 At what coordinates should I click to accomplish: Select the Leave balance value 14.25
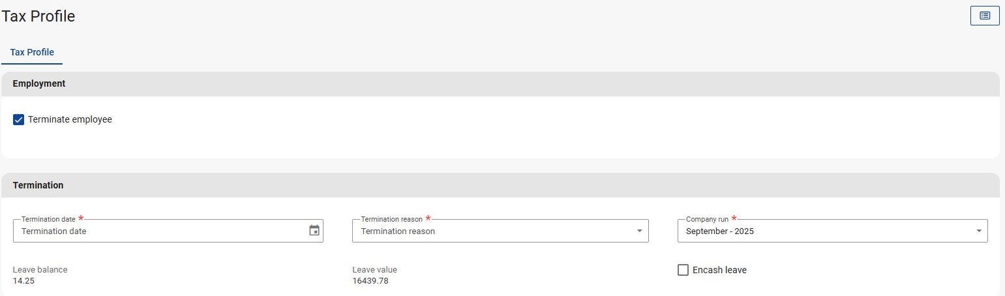coord(23,281)
